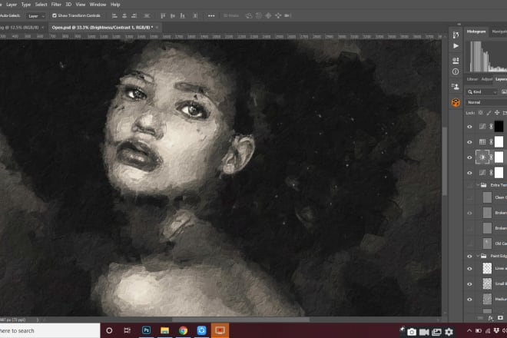
Task: Select the 3D rotate mode icon
Action: coord(249,15)
